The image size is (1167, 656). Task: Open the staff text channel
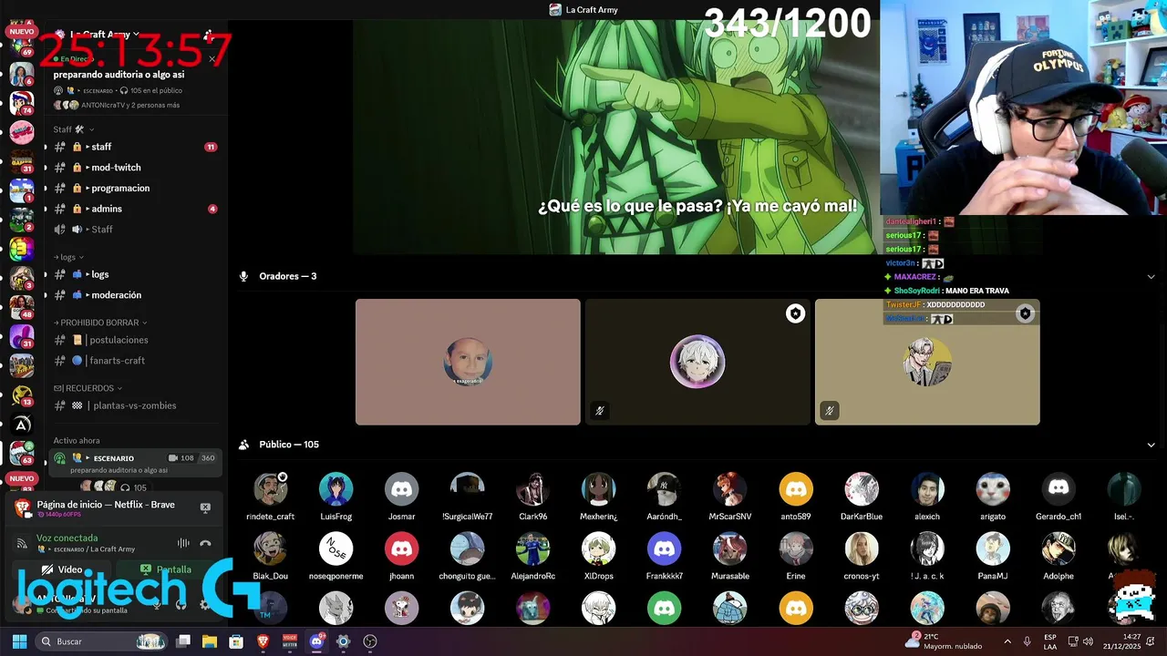point(135,147)
